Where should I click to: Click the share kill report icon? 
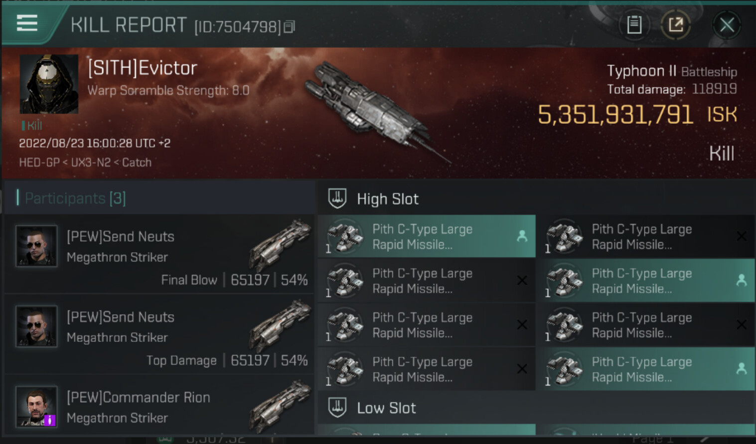tap(676, 24)
